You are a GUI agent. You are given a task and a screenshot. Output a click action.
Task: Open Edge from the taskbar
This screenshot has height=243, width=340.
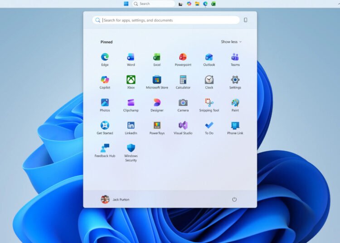tap(205, 4)
